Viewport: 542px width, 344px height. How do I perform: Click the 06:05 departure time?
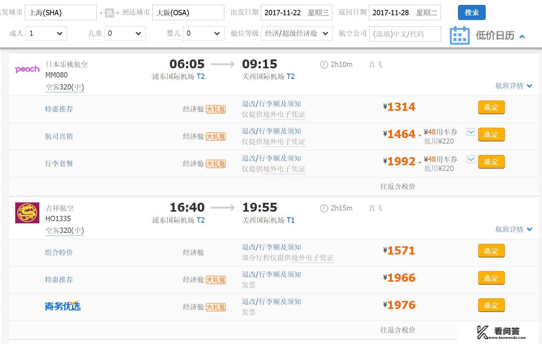click(187, 64)
